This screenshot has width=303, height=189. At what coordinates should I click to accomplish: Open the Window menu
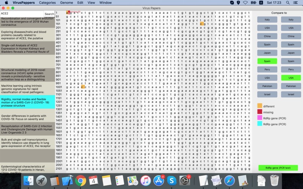click(106, 3)
